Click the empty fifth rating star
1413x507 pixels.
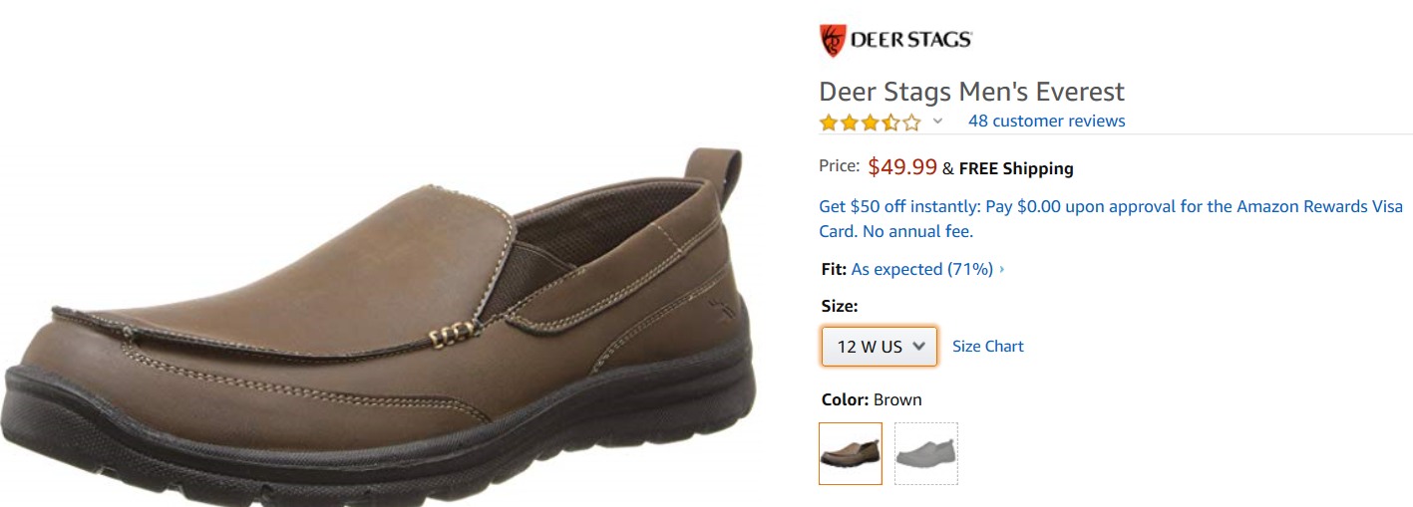(x=911, y=123)
